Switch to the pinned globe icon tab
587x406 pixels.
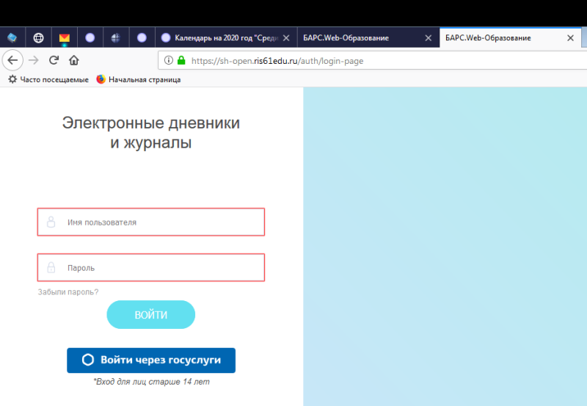38,37
